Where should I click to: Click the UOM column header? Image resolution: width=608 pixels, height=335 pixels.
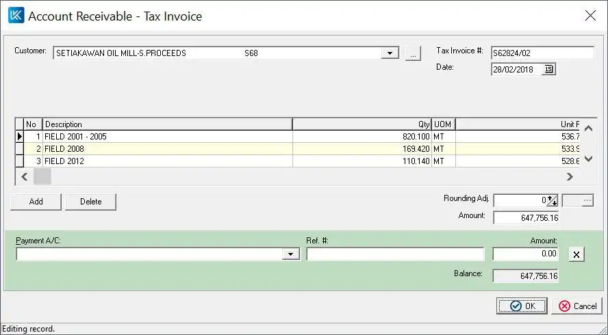(443, 124)
